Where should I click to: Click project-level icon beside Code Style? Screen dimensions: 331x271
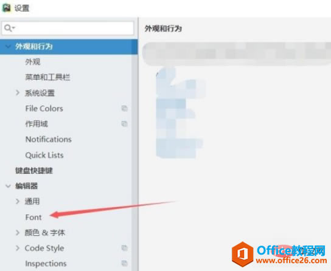click(x=125, y=248)
